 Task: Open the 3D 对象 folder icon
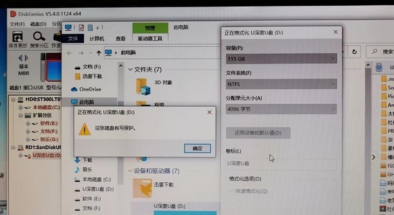point(143,87)
